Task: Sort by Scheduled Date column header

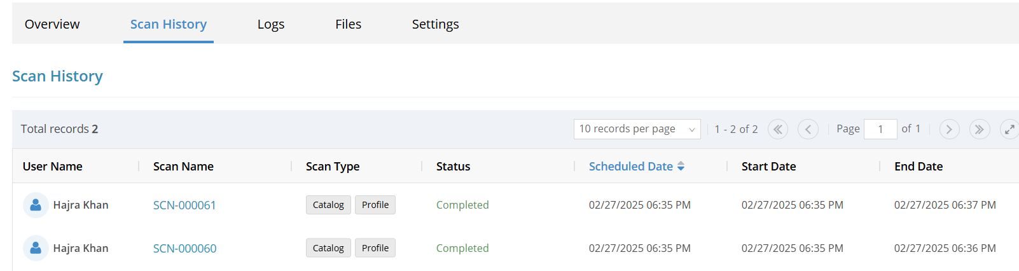Action: [631, 166]
